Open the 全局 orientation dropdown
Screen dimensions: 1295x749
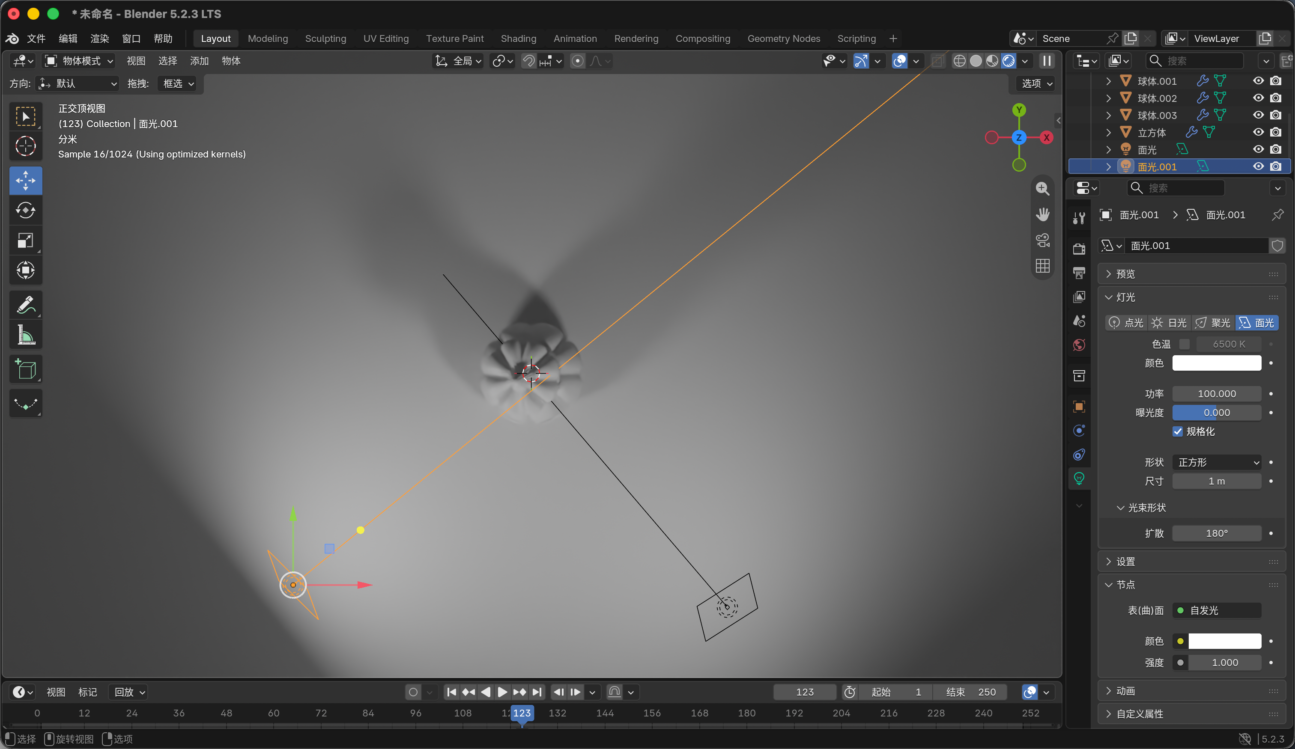[x=458, y=61]
